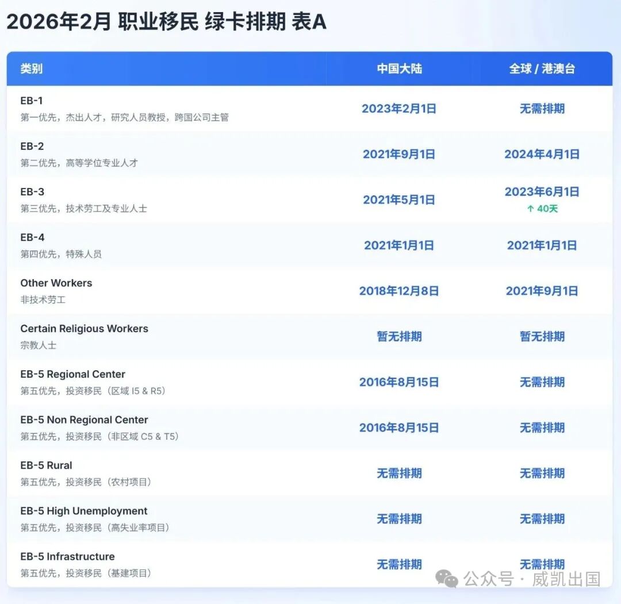
Task: Select EB-2 China date 2021年9月1日
Action: 399,154
